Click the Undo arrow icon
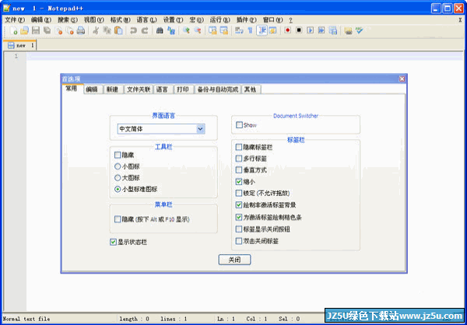Screen dimensions: 467x325 click(133, 30)
